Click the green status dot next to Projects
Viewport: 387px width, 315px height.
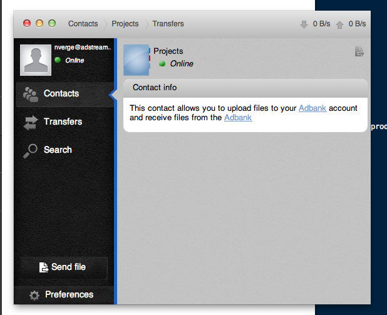tap(162, 64)
